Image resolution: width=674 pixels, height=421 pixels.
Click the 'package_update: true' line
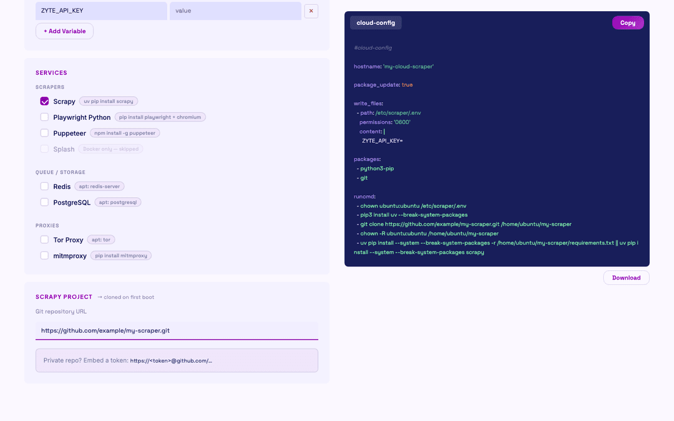[x=383, y=85]
